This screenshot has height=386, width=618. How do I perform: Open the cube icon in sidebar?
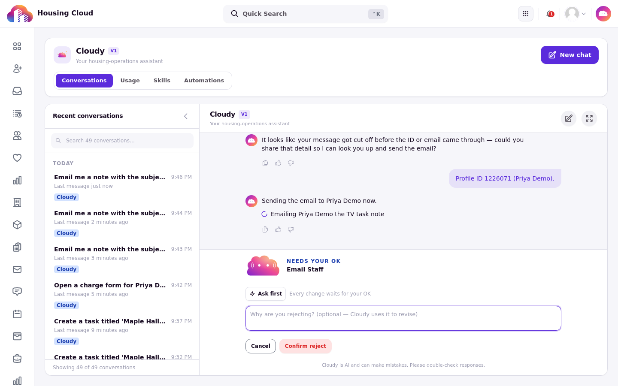tap(17, 225)
